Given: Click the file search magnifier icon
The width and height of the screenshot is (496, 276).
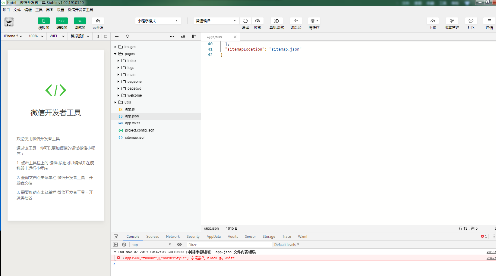Looking at the screenshot, I should coord(128,36).
